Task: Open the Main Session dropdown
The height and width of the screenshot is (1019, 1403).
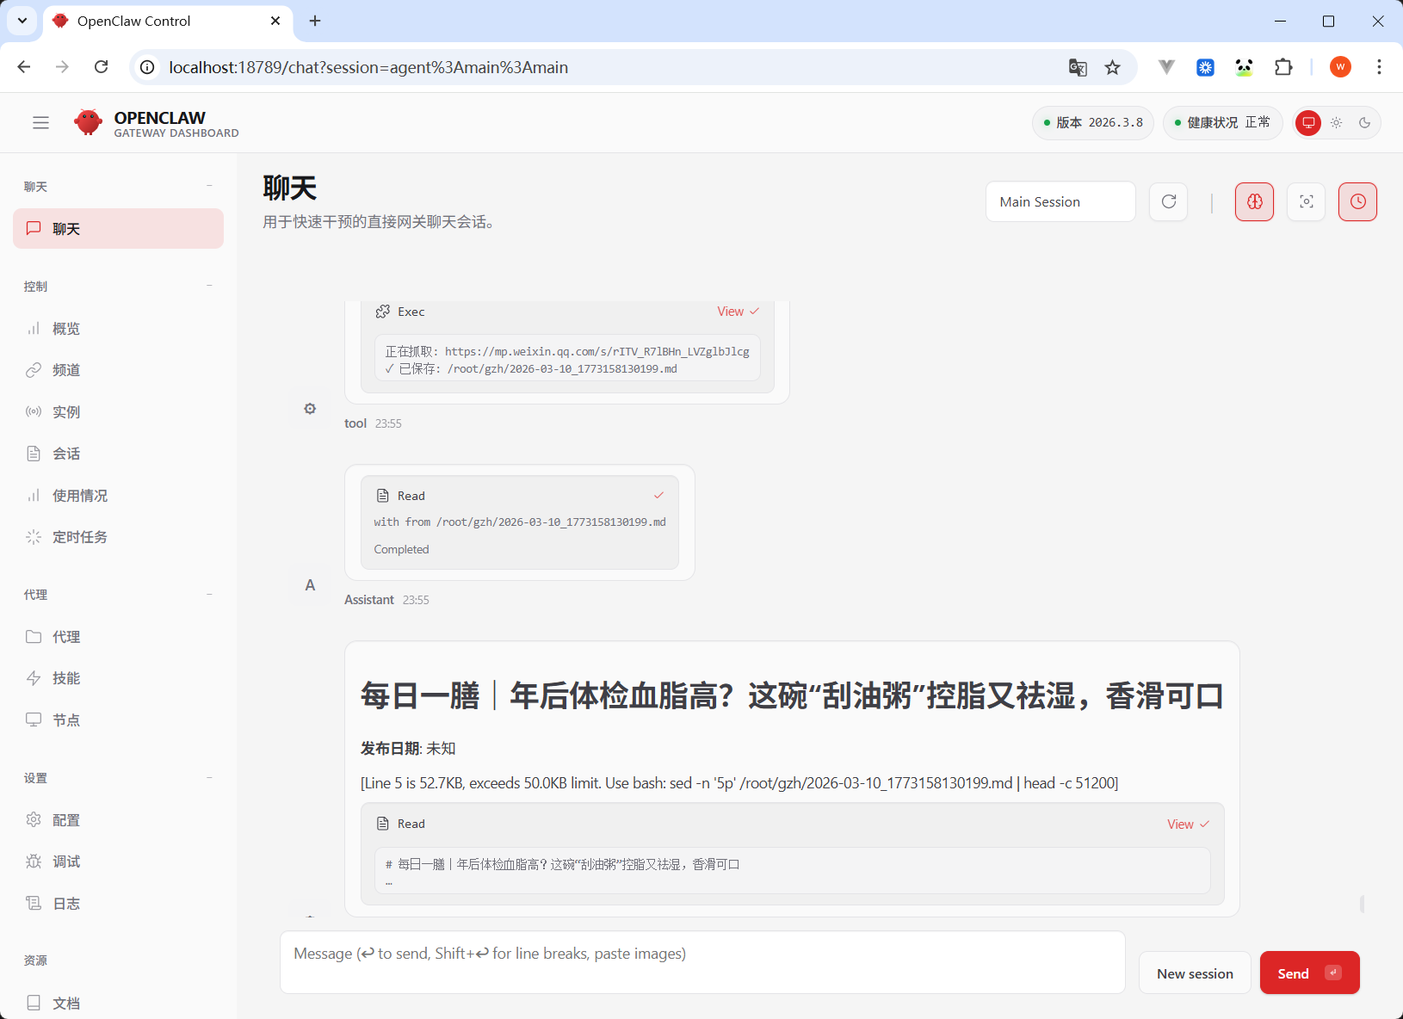Action: 1060,201
